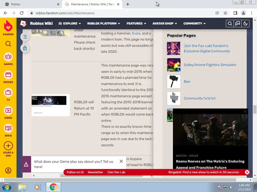Open the Windows Start button

coord(7,187)
